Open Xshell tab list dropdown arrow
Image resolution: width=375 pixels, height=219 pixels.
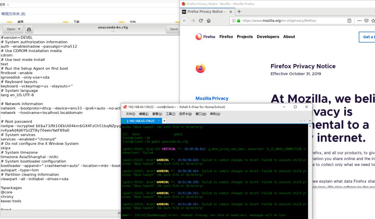pyautogui.click(x=310, y=121)
